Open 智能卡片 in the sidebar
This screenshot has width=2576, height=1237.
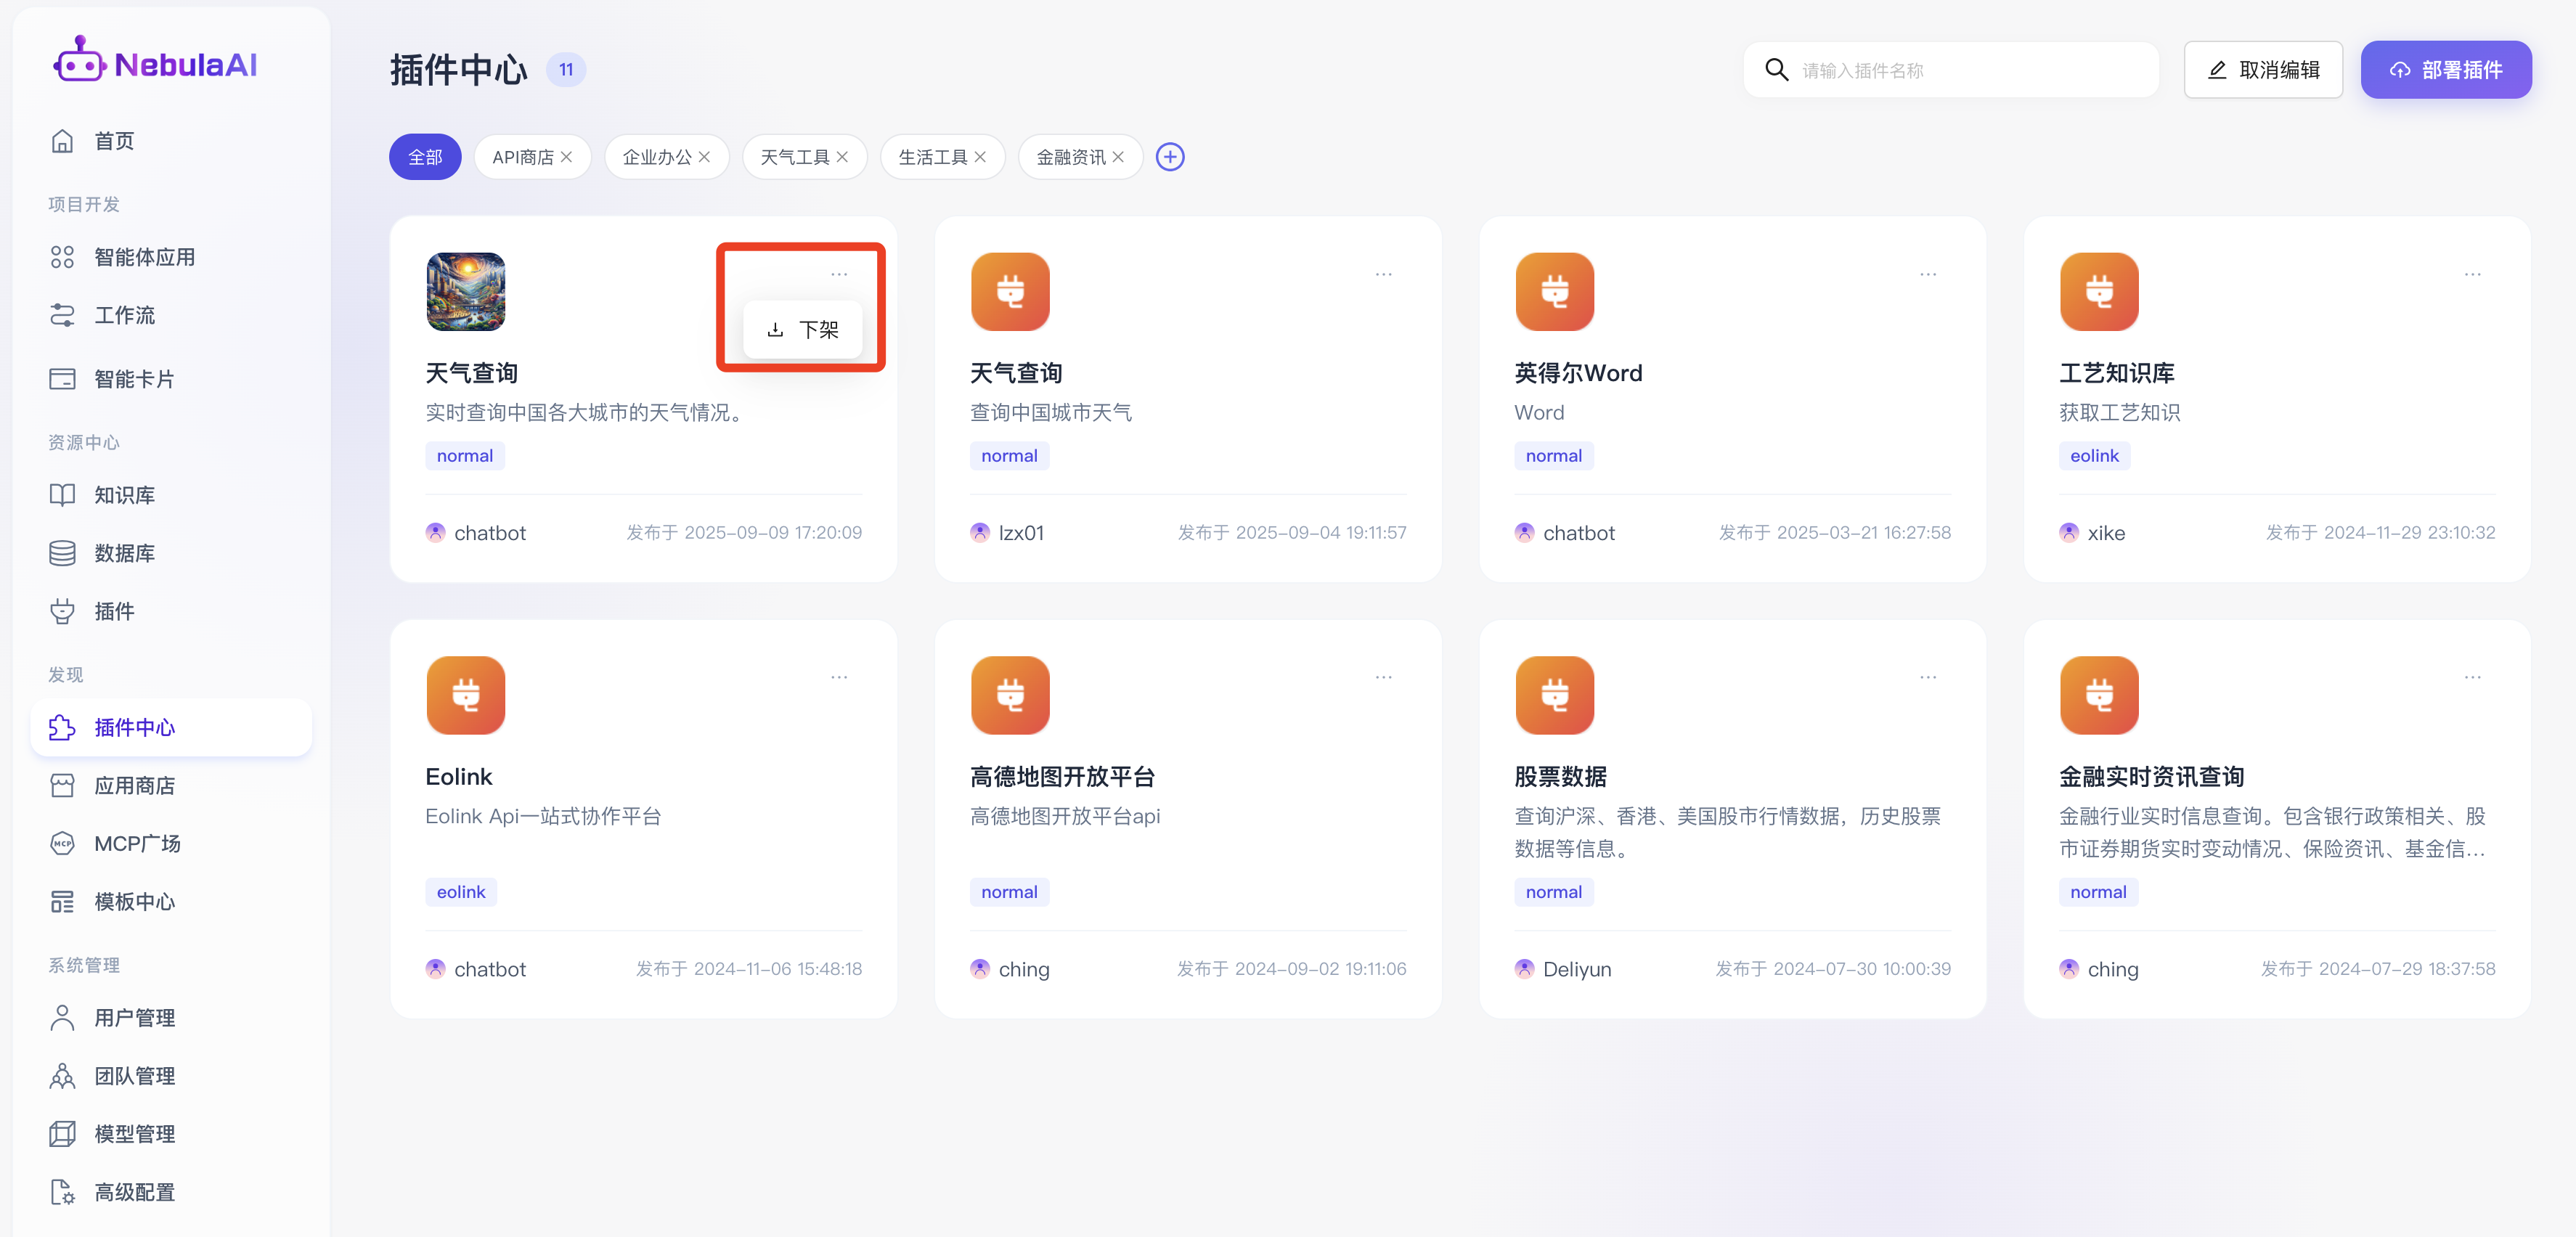[133, 379]
